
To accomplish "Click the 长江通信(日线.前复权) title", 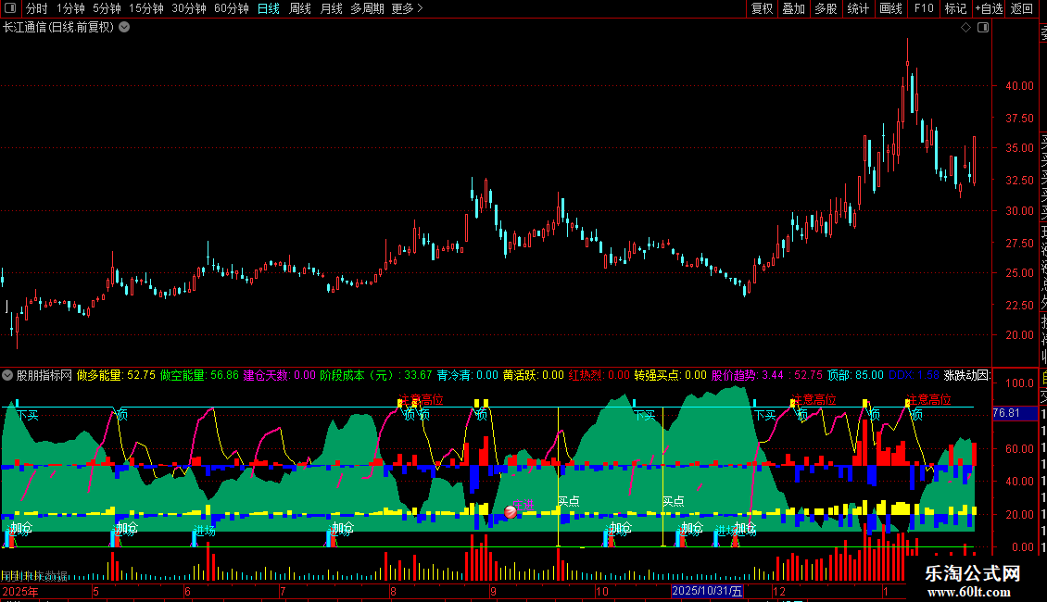I will coord(58,28).
